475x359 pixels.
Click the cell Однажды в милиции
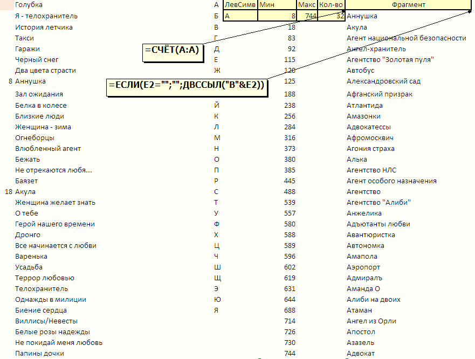click(x=51, y=299)
